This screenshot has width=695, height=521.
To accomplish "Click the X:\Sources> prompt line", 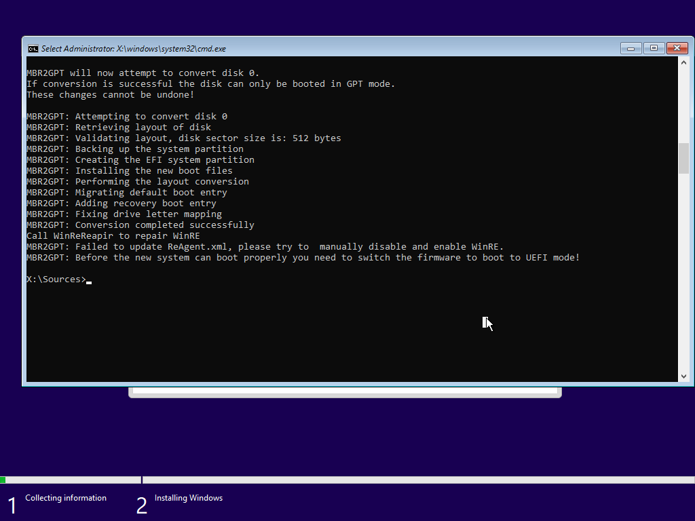I will coord(59,279).
